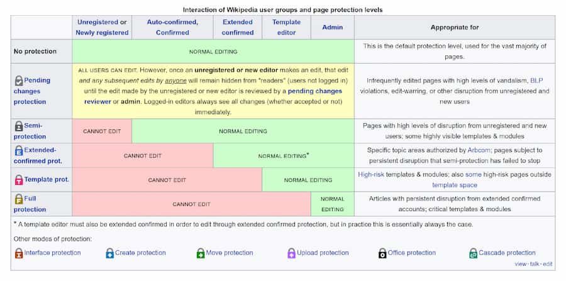The image size is (566, 281).
Task: Click NORMAL EDITING in Semi-protection row
Action: pyautogui.click(x=243, y=131)
